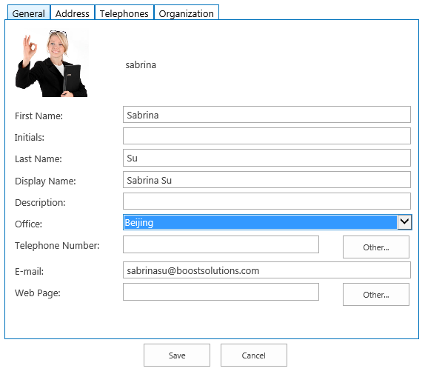Focus the Initials text field
The width and height of the screenshot is (425, 374).
coord(267,136)
